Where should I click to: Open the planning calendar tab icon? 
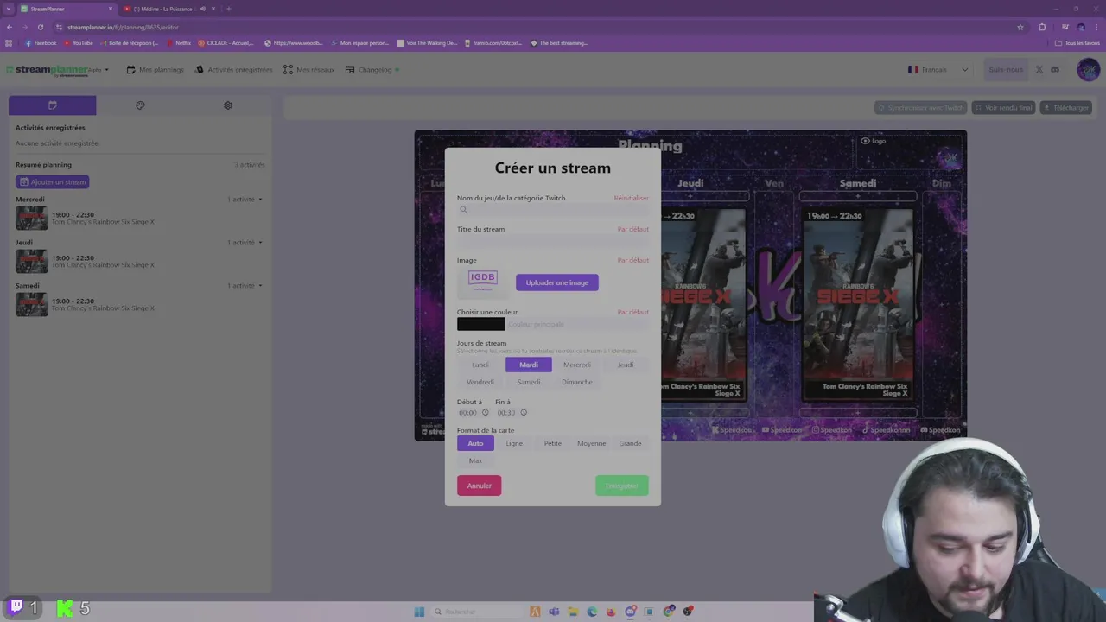53,105
